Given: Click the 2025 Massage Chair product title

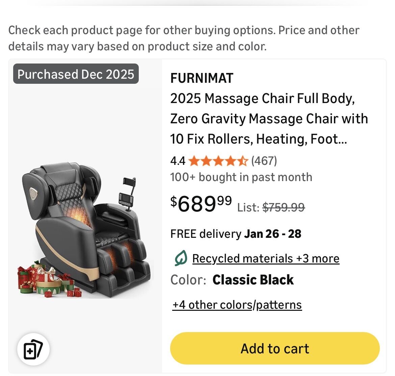Looking at the screenshot, I should 269,119.
